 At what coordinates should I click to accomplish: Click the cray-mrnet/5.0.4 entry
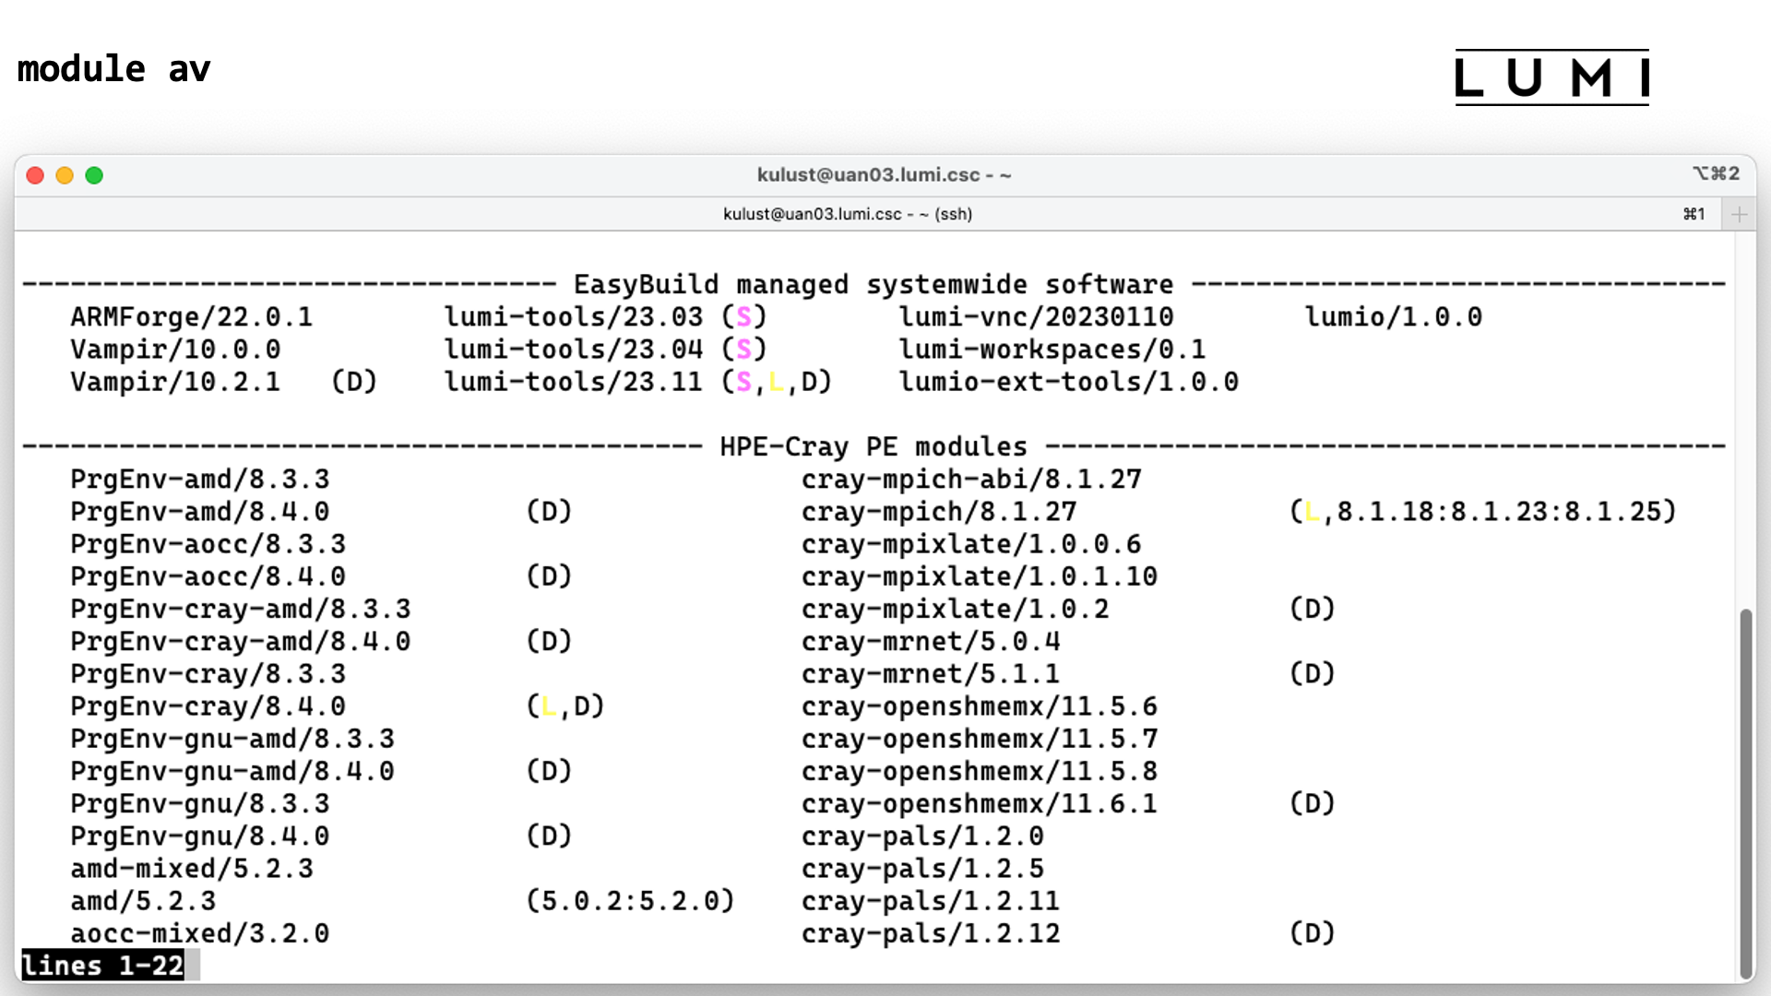click(x=931, y=641)
